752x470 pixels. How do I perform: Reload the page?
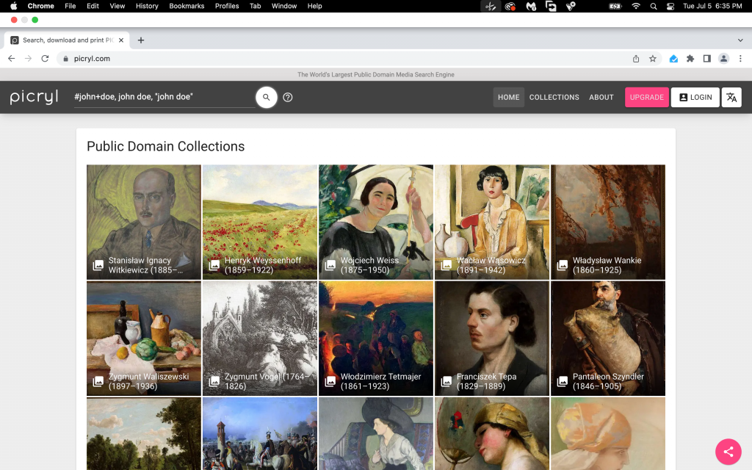(45, 59)
